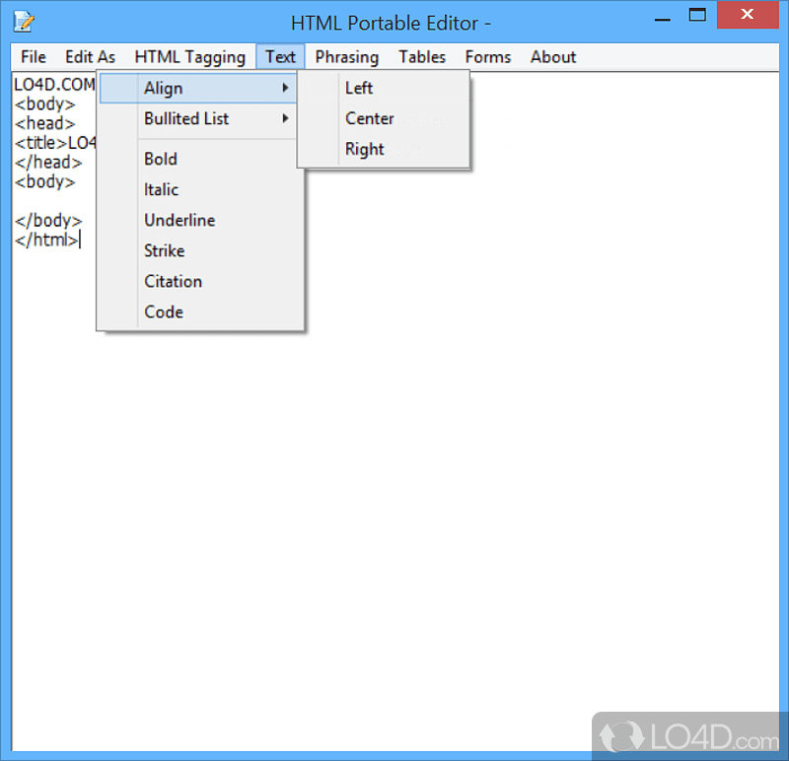
Task: Maximize the HTML Portable Editor window
Action: tap(697, 15)
